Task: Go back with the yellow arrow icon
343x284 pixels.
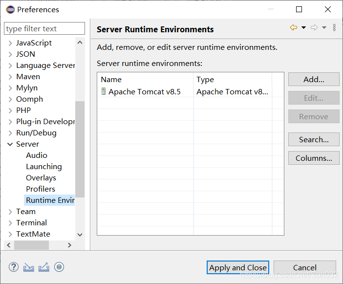Action: (x=294, y=27)
